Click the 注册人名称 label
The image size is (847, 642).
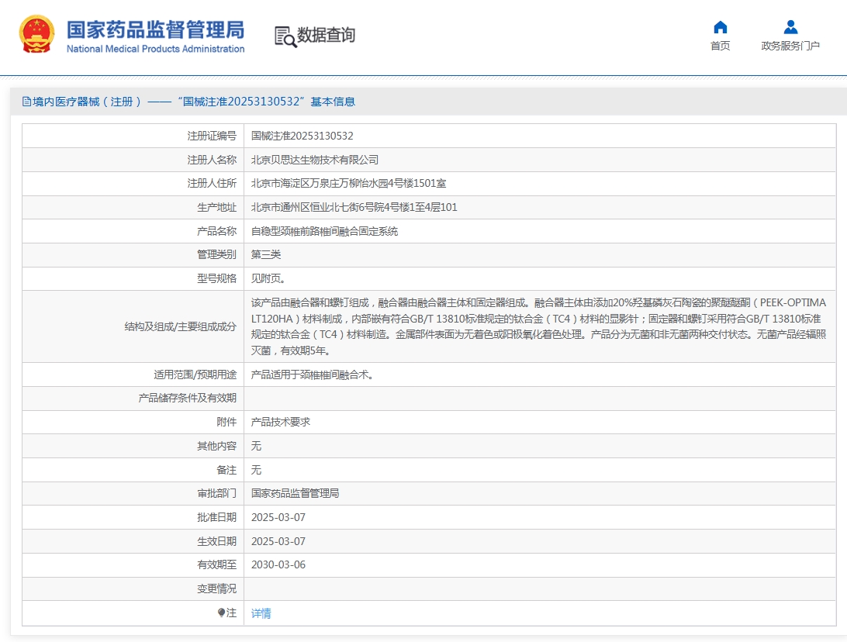[212, 160]
